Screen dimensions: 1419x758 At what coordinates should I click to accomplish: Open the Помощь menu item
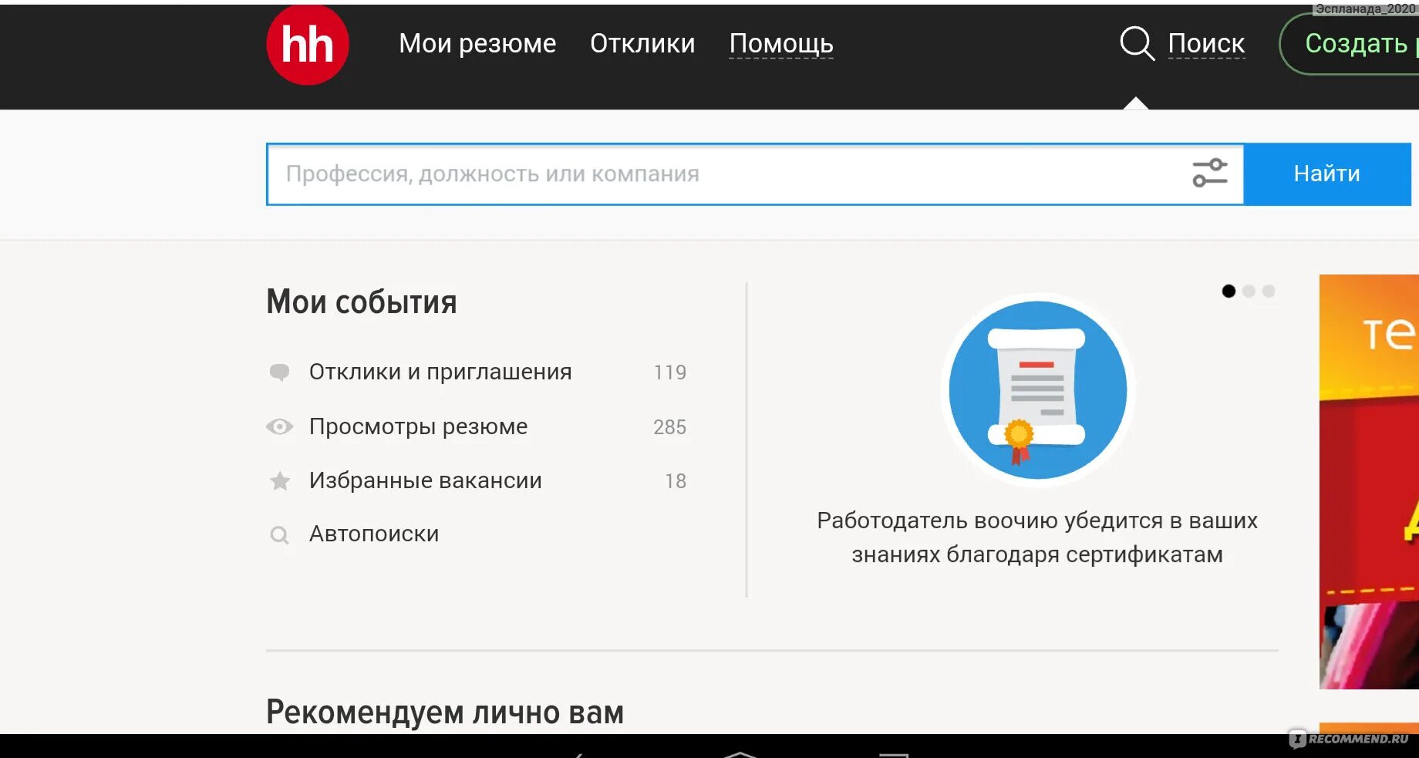781,44
